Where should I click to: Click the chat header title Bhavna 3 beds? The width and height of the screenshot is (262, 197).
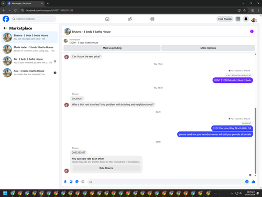(x=91, y=32)
